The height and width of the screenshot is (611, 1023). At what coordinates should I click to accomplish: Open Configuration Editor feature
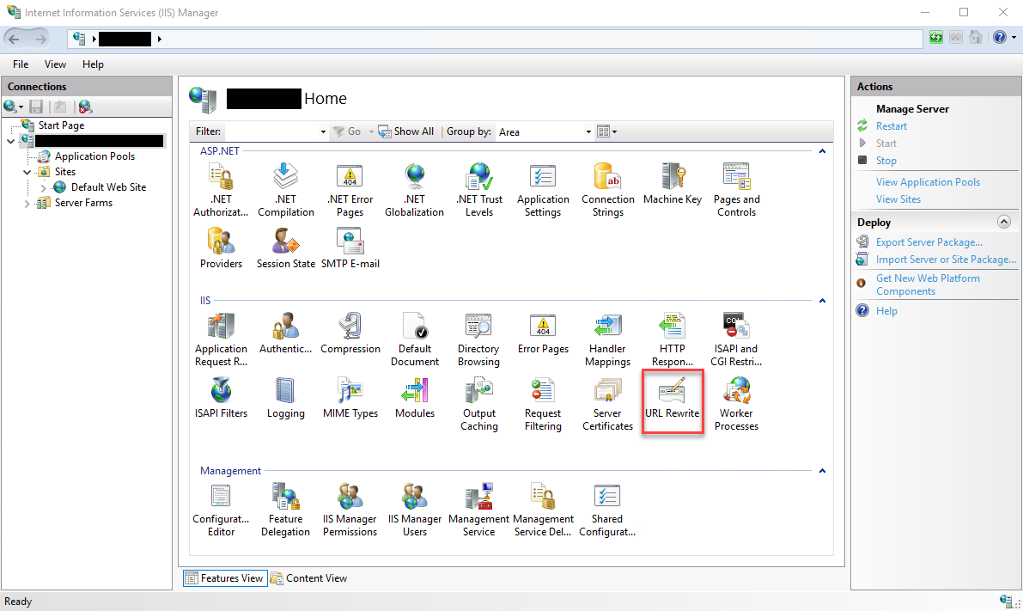click(221, 509)
